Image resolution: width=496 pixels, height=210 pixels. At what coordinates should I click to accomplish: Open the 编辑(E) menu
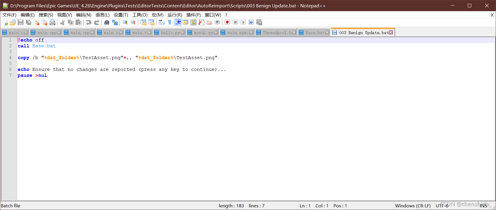(28, 15)
